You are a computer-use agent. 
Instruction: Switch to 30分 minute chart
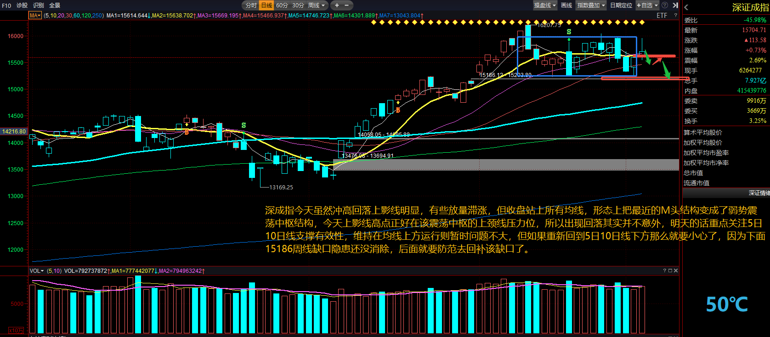(298, 6)
